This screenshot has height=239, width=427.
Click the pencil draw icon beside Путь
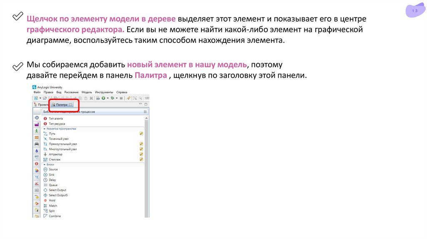[141, 134]
